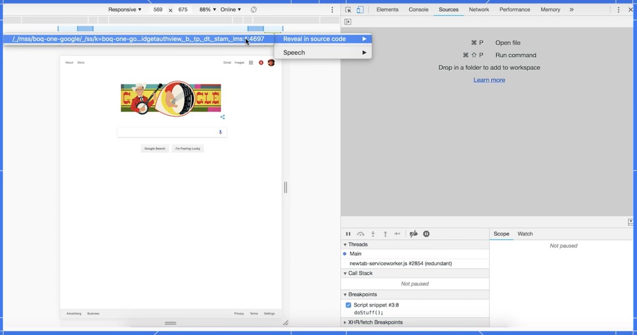
Task: Uncheck Script snippet #3:8 breakpoint
Action: click(348, 305)
